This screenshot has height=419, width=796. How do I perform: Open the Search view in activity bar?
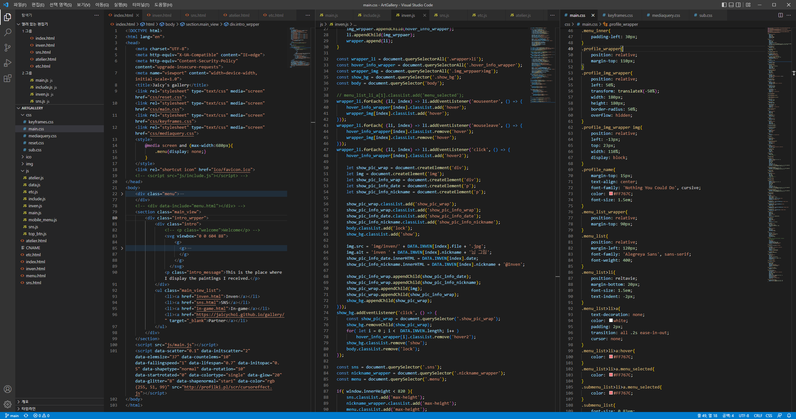(8, 32)
